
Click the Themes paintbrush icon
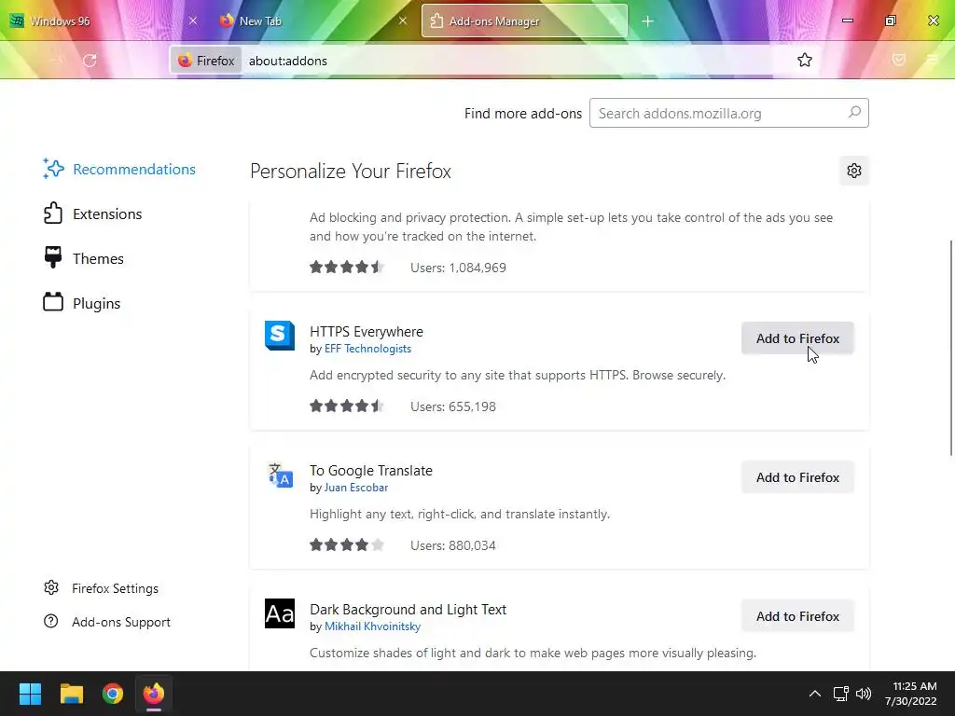coord(53,257)
